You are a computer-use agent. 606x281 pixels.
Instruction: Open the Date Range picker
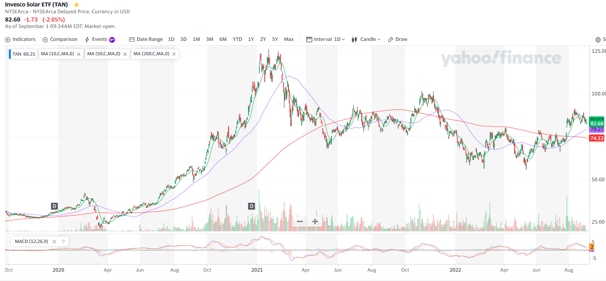(x=146, y=39)
